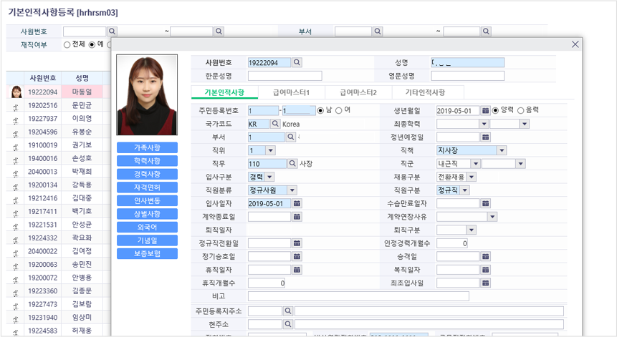Switch to 급여마스터1 tab
This screenshot has height=337, width=617.
click(291, 92)
